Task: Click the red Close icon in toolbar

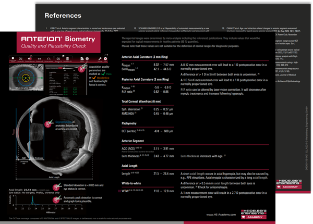Action: pyautogui.click(x=105, y=59)
